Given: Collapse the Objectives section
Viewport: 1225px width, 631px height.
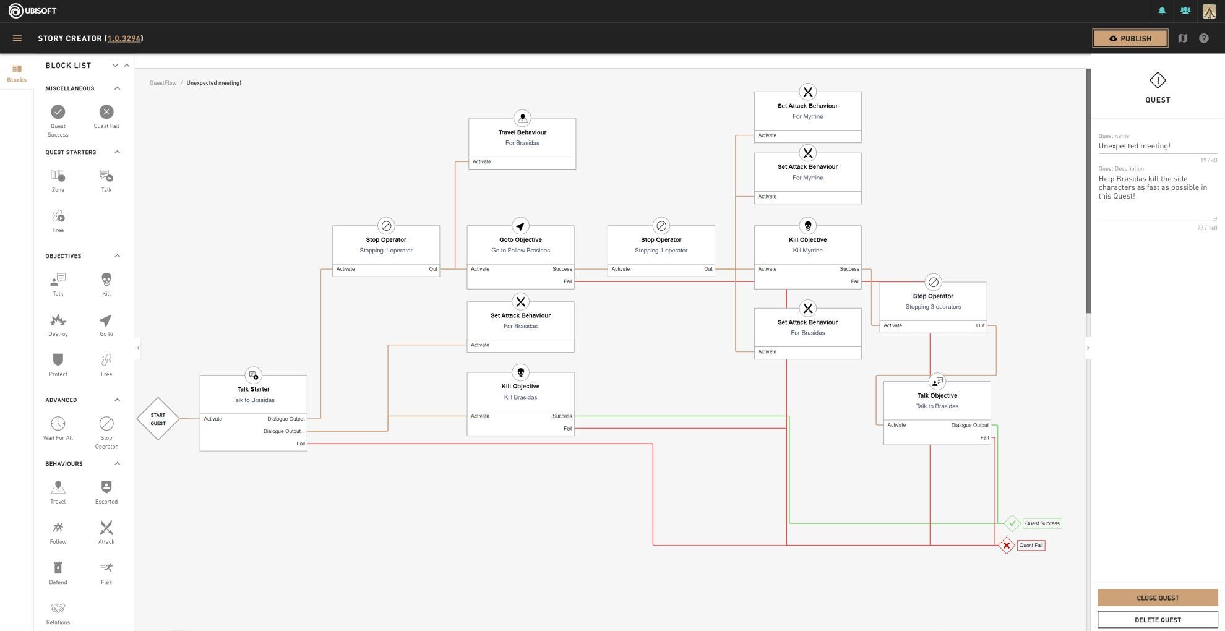Looking at the screenshot, I should (x=118, y=256).
